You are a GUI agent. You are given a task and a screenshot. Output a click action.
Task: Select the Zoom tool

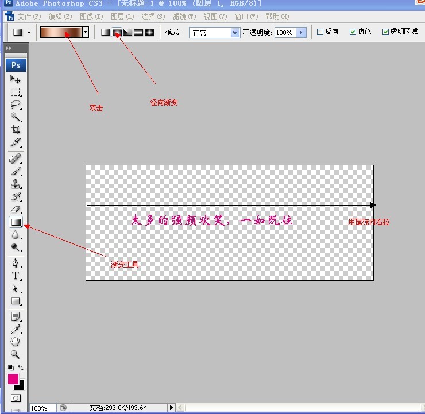click(15, 354)
